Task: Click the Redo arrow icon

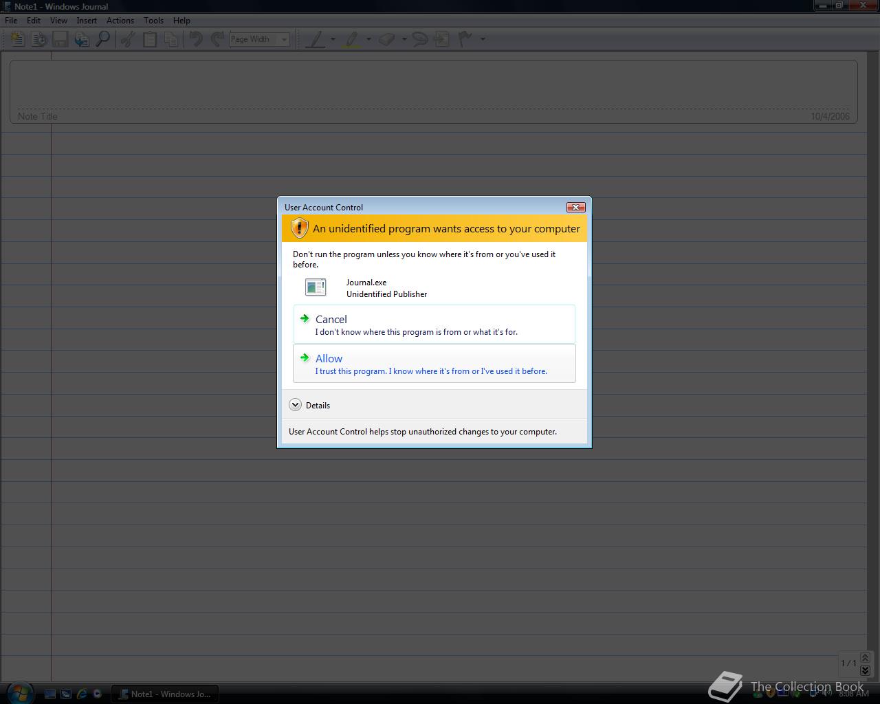Action: click(x=217, y=39)
